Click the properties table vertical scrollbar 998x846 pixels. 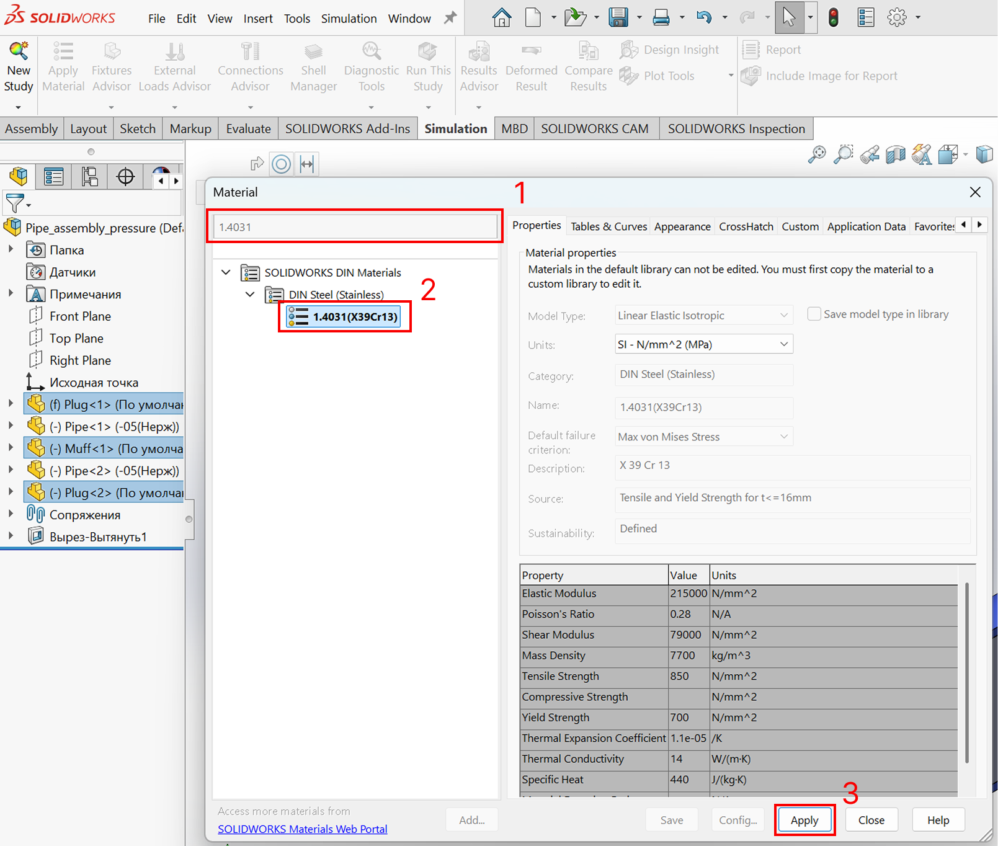pyautogui.click(x=966, y=673)
